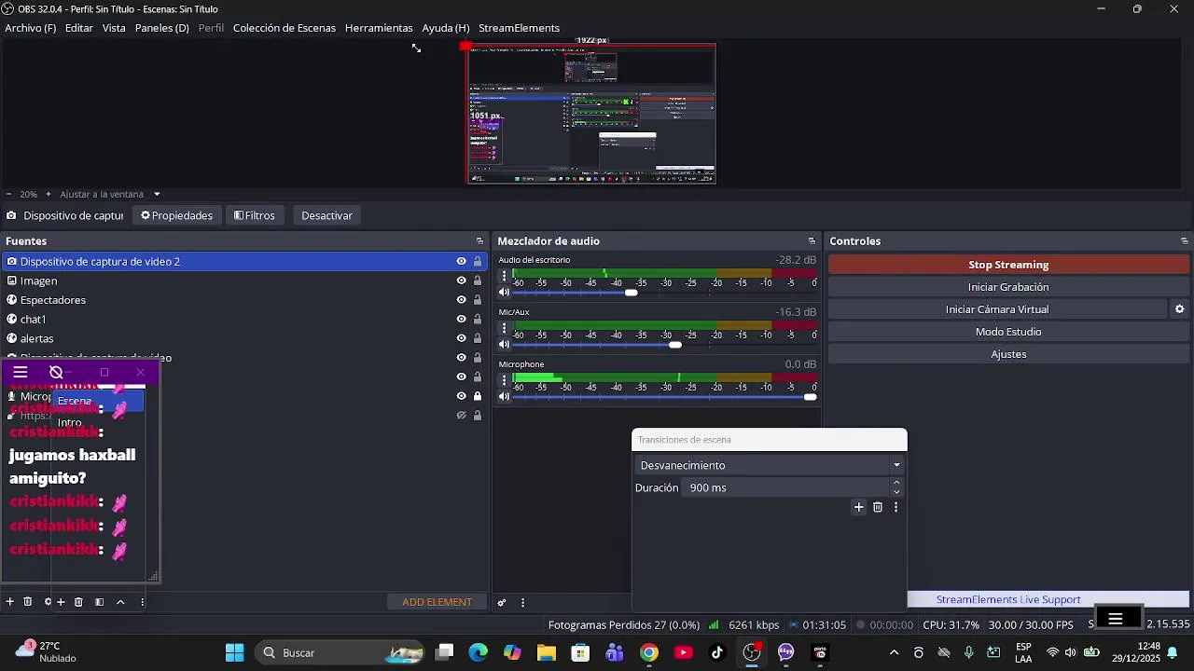
Task: Hide the Espectadores source
Action: point(461,300)
